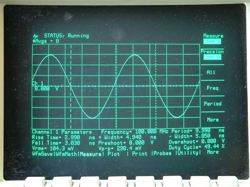Open the Probes menu
The image size is (250, 187).
tap(162, 153)
